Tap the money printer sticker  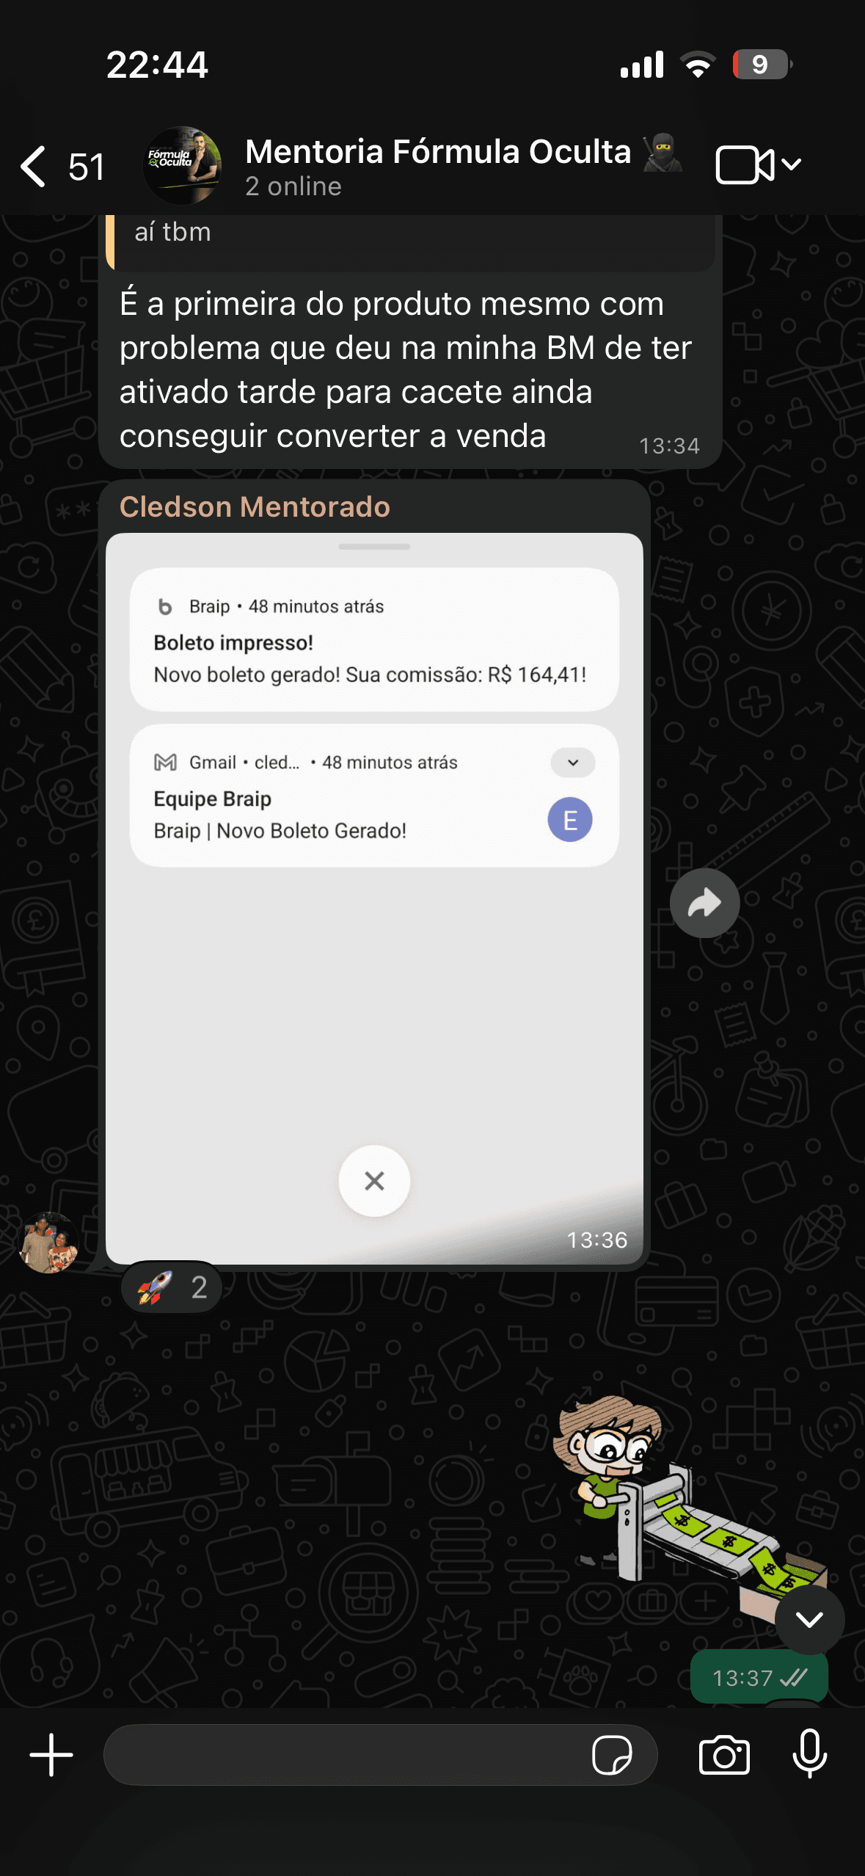tap(690, 1505)
